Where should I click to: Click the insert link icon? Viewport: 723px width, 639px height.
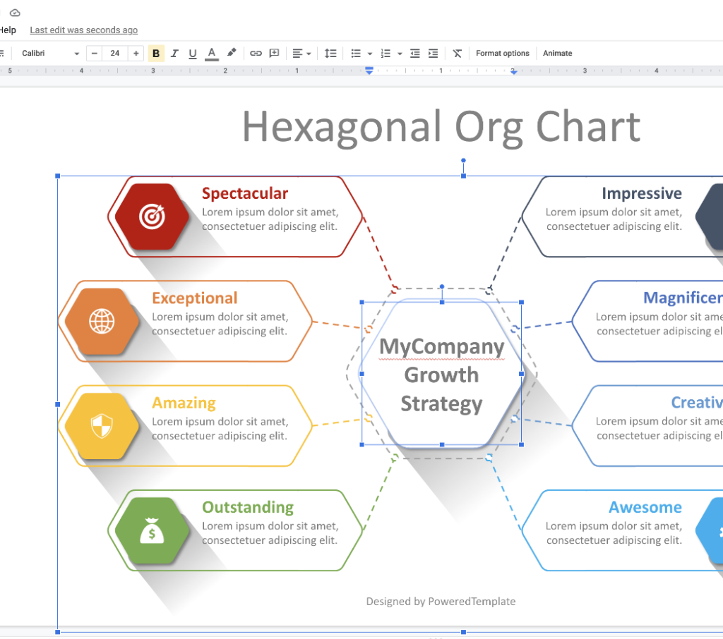coord(256,54)
